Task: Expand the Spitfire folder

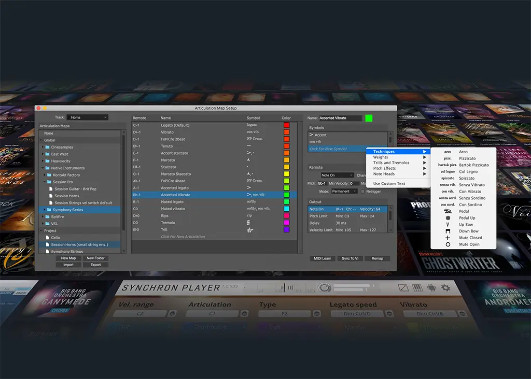Action: (x=43, y=216)
